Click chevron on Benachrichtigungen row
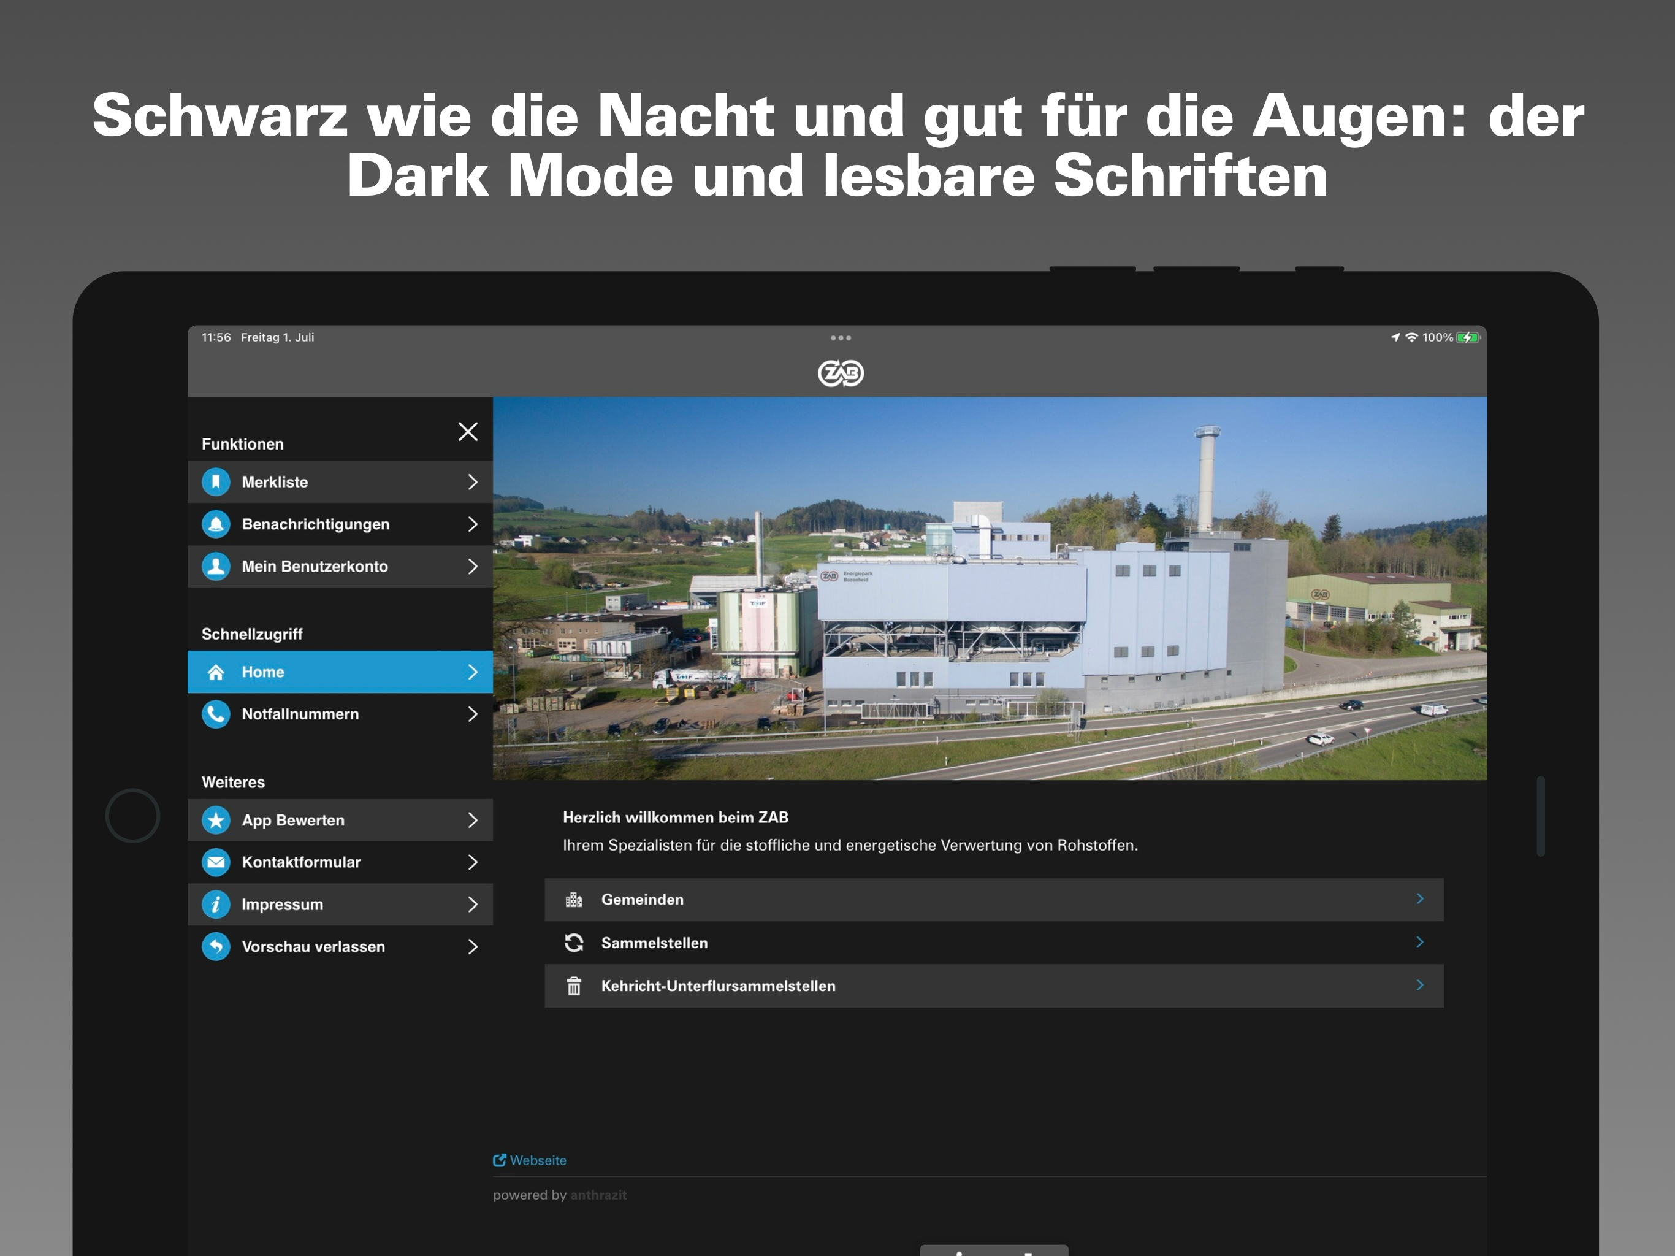Image resolution: width=1675 pixels, height=1256 pixels. (473, 524)
